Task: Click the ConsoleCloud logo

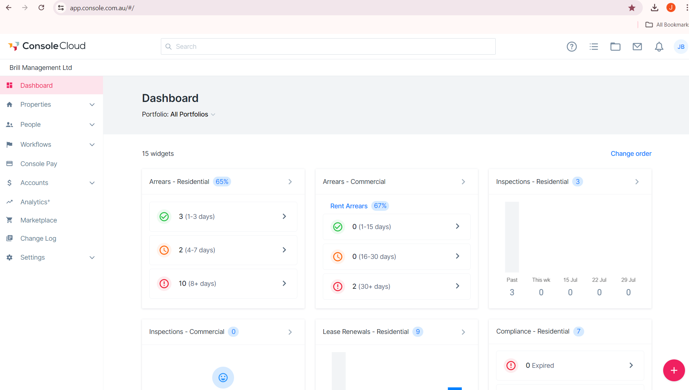Action: (x=47, y=46)
